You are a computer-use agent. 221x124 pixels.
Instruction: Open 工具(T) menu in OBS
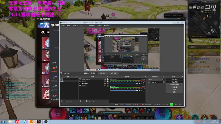(100, 25)
